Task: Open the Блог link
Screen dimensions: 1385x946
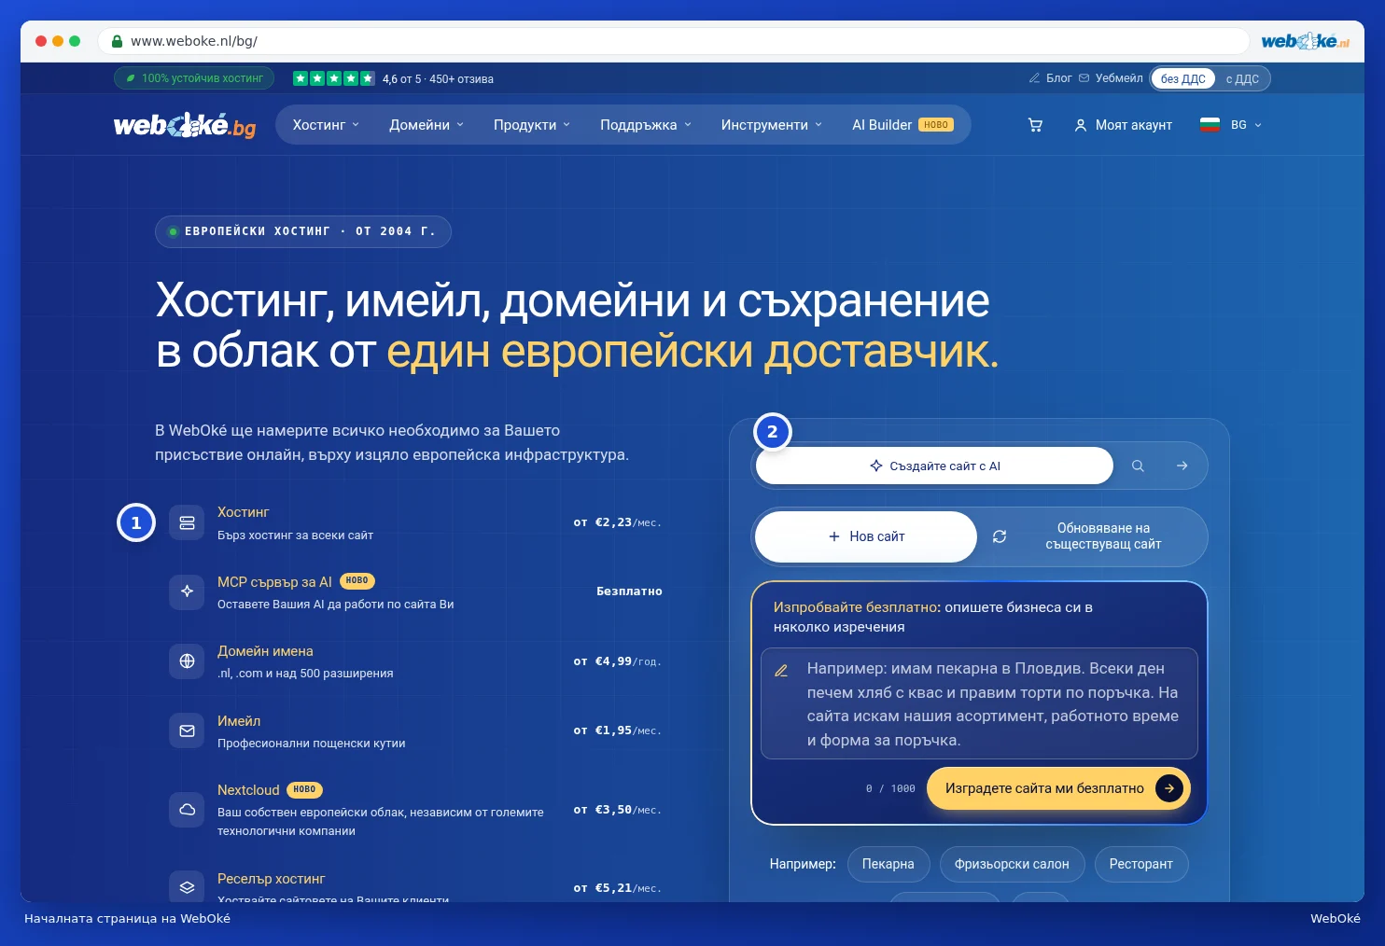Action: pos(1050,78)
